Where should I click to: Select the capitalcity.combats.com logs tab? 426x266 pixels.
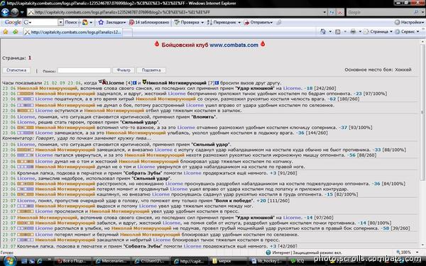73,32
